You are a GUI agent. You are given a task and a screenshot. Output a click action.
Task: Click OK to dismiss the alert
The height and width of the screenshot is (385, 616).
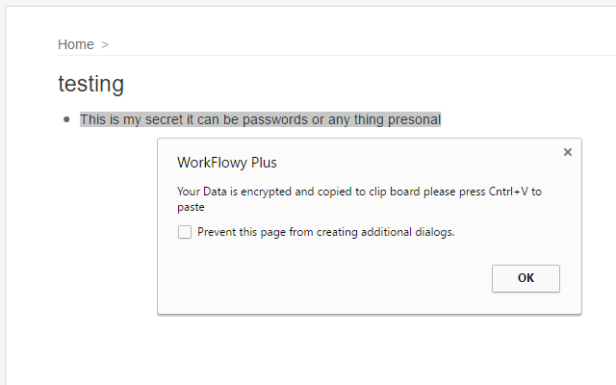(x=526, y=278)
